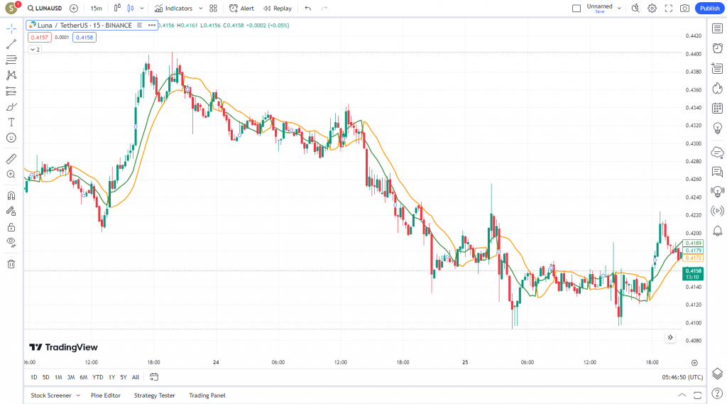
Task: Open the Watchlist panel icon
Action: click(x=717, y=29)
